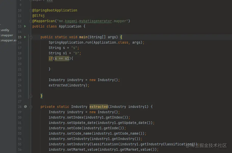The image size is (232, 153).
Task: Collapse the main method with its fold icon
Action: click(x=31, y=37)
